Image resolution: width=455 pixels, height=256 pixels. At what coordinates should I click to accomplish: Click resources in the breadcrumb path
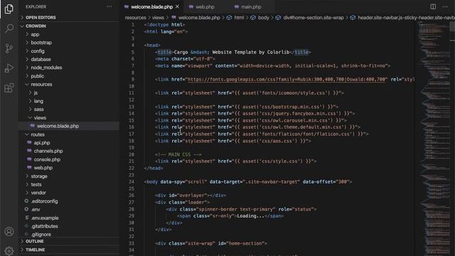coord(136,18)
